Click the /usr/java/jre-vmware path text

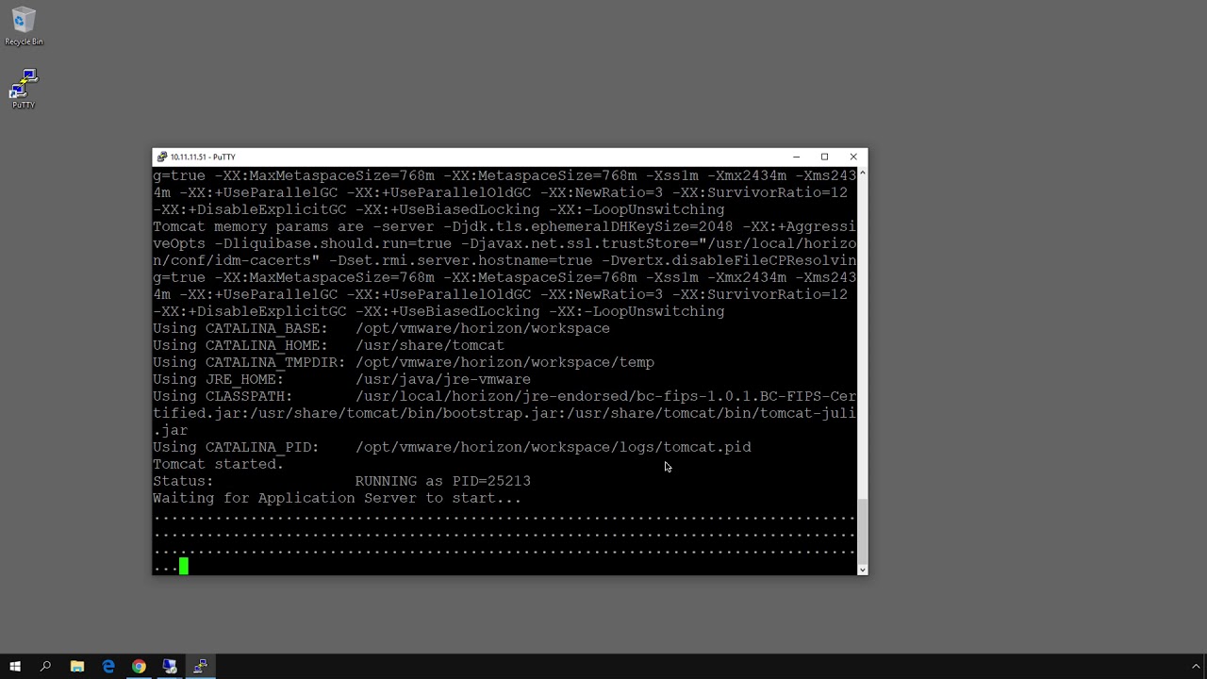point(443,379)
